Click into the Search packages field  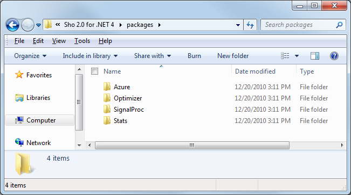(300, 25)
